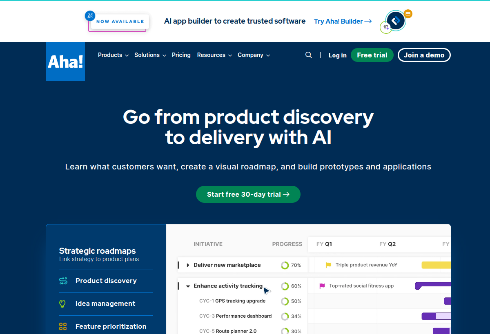Click the yellow Triple product revenue bar
The image size is (490, 334).
pyautogui.click(x=436, y=265)
